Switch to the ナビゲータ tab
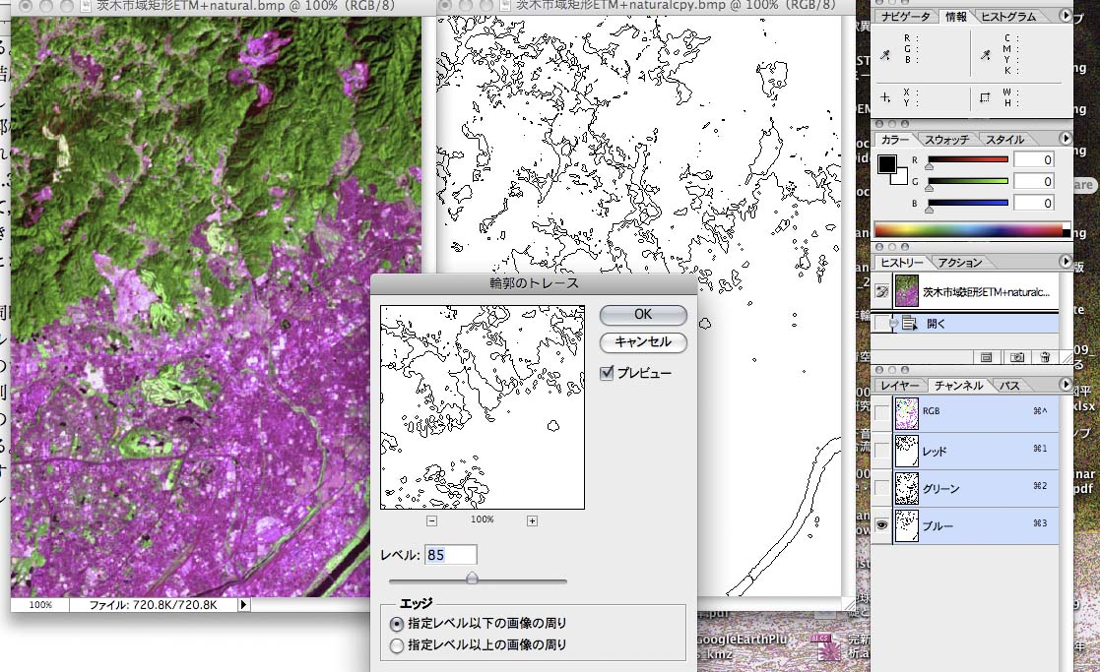The height and width of the screenshot is (672, 1100). pos(906,16)
